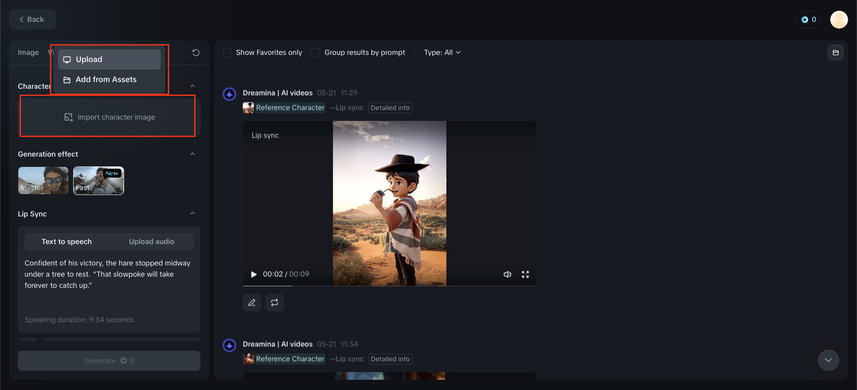Enable Show Favorites only checkbox
The height and width of the screenshot is (390, 857).
pos(227,53)
